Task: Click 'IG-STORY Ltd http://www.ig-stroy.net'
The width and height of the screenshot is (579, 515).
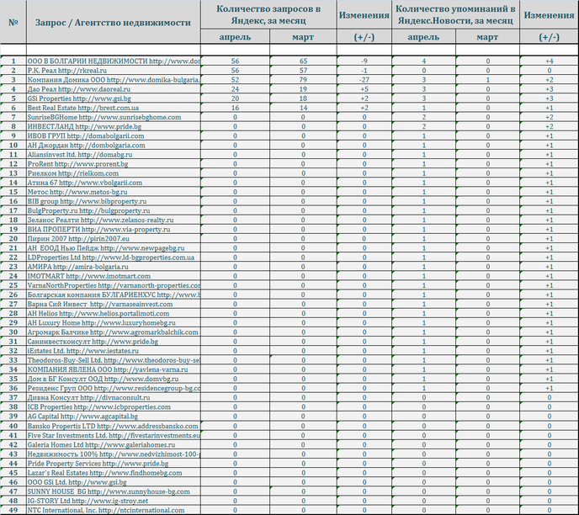Action: point(114,501)
